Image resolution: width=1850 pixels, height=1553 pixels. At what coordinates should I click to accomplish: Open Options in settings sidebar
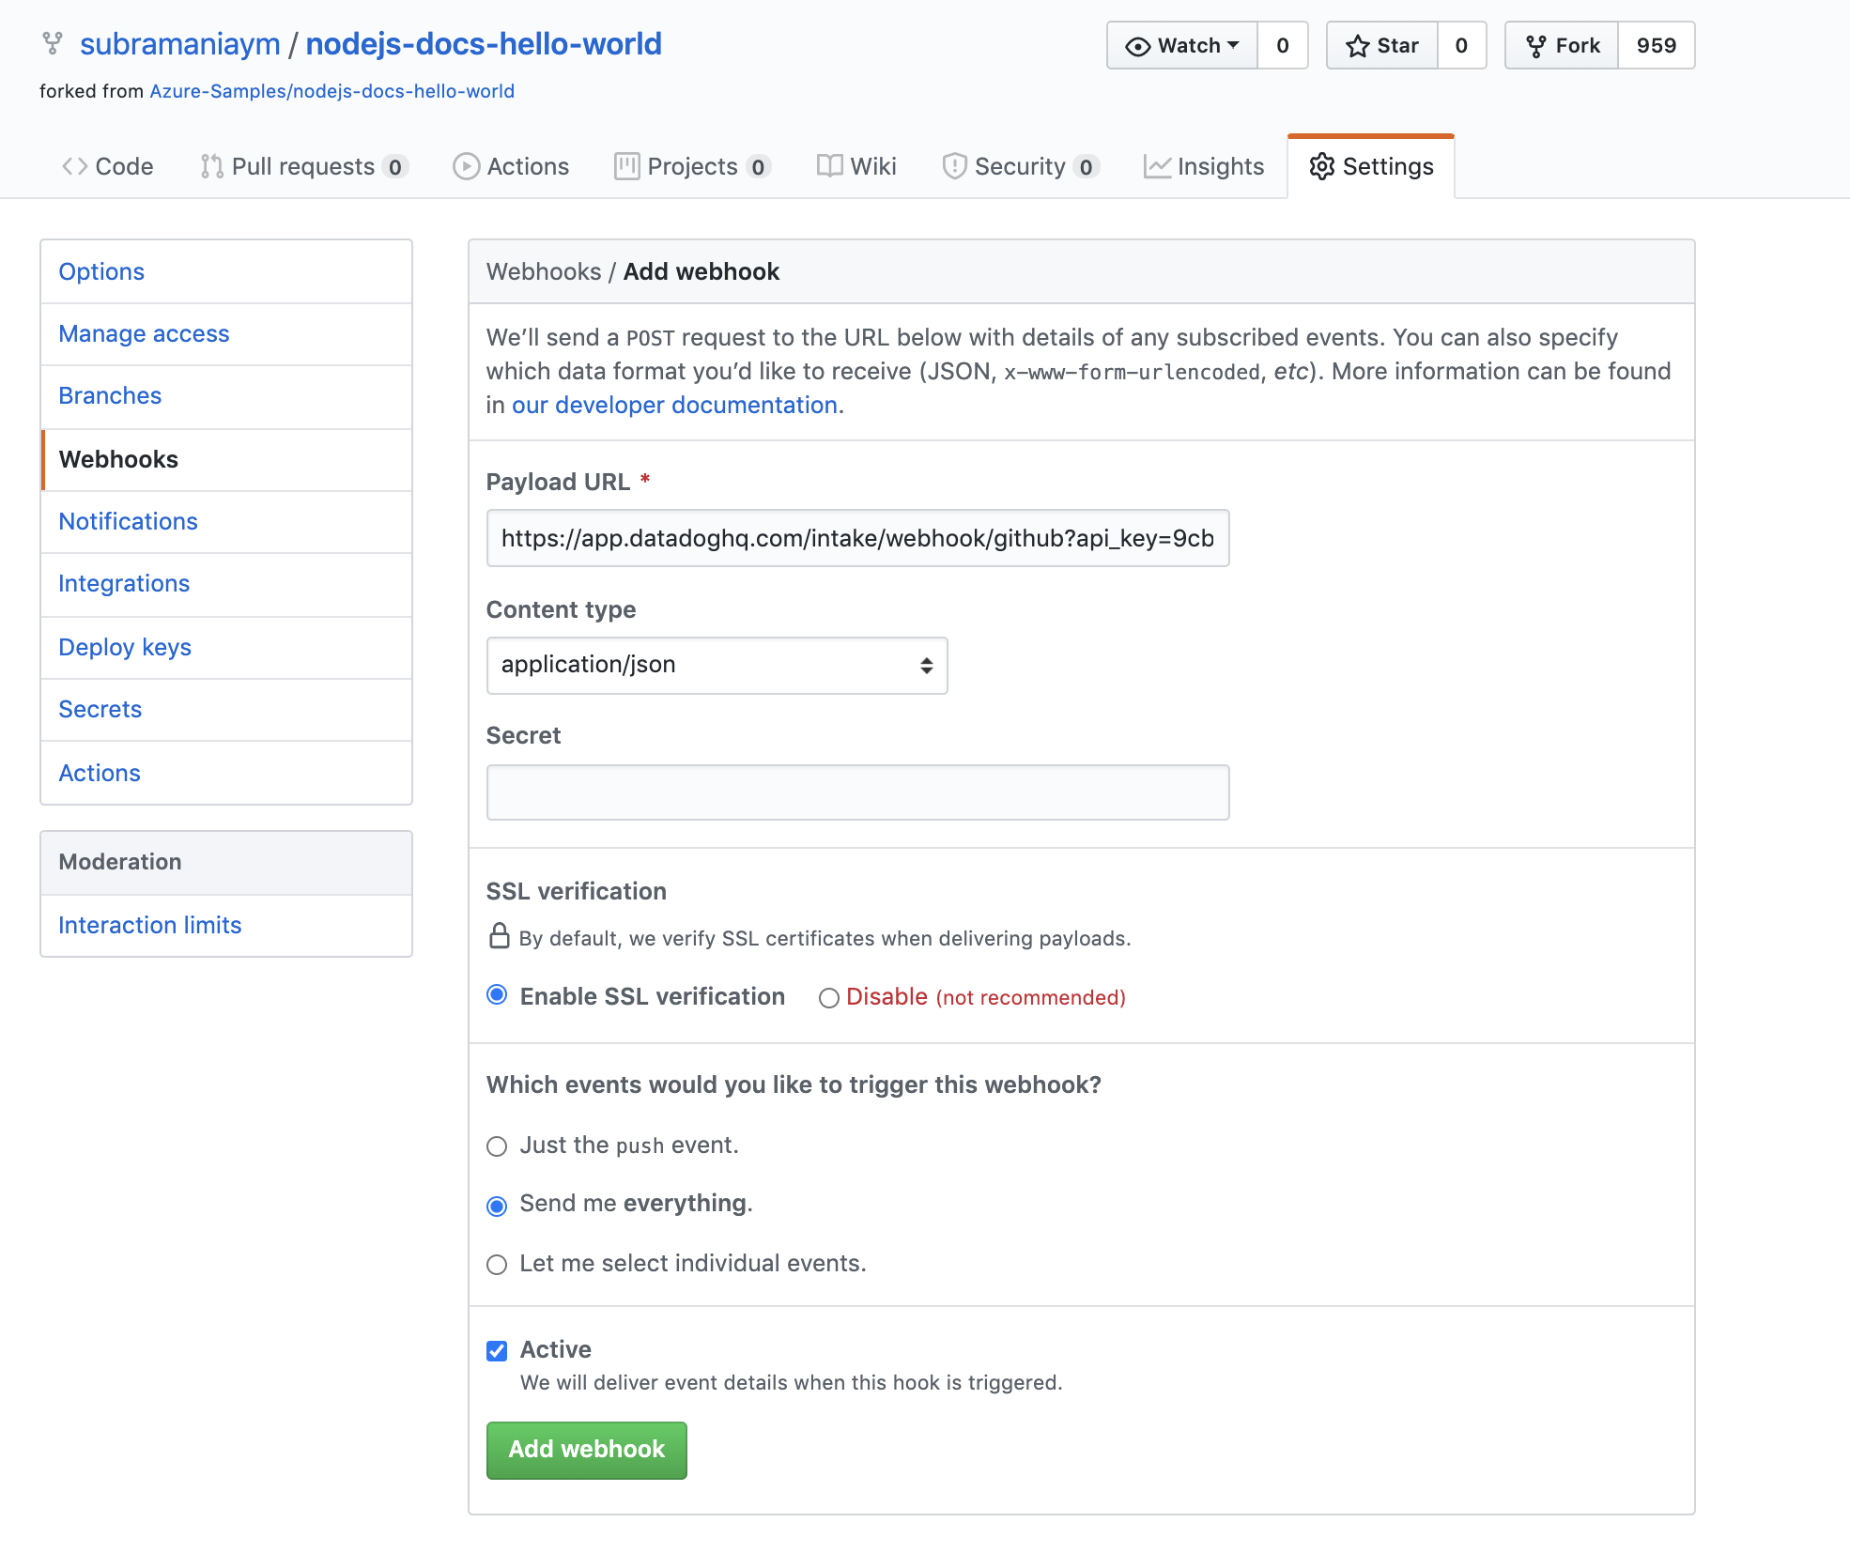(x=226, y=271)
